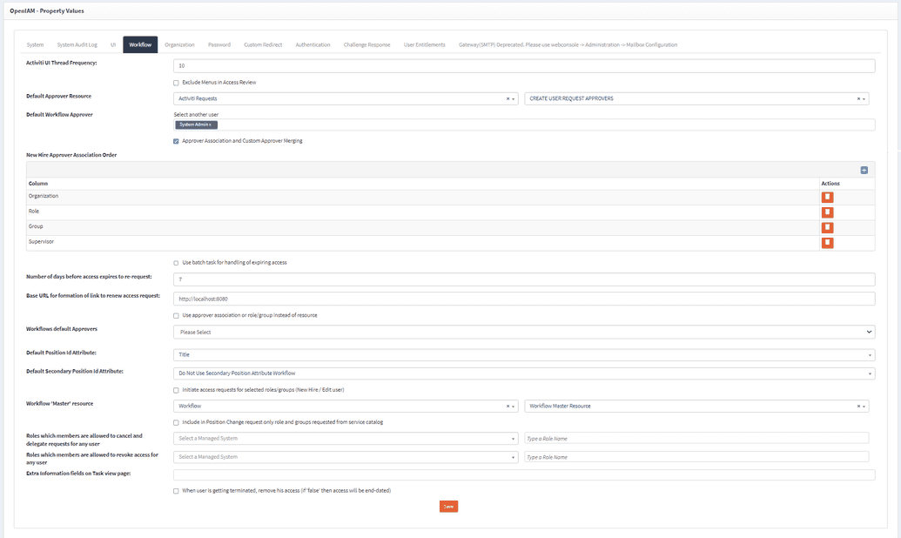Select the User Entitlements tab
Image resolution: width=901 pixels, height=538 pixels.
click(x=425, y=44)
